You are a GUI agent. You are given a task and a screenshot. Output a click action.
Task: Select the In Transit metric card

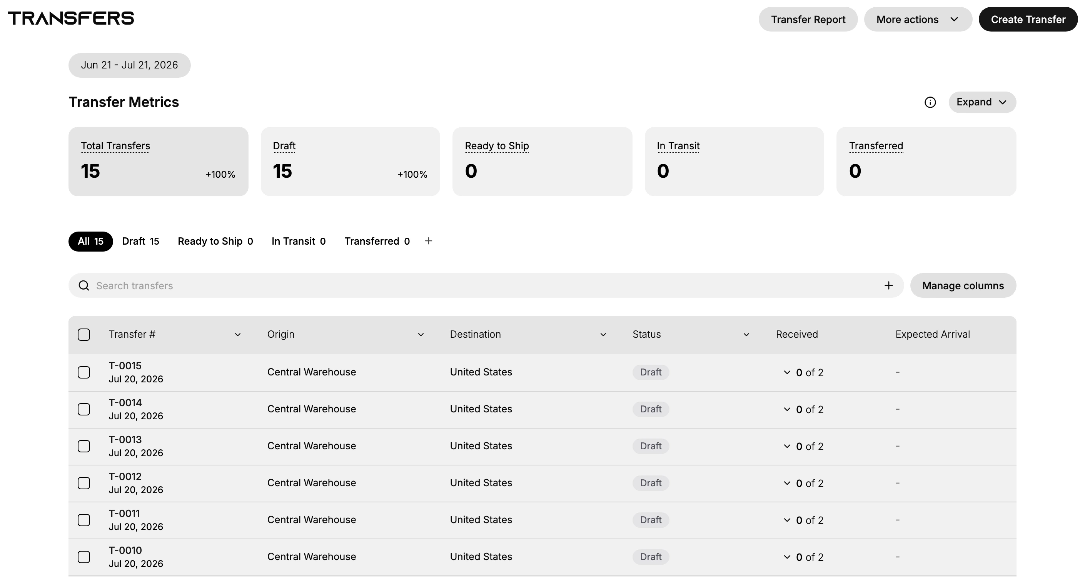[x=734, y=162]
